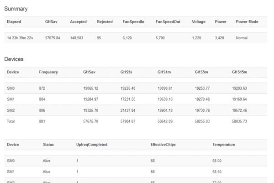This screenshot has height=183, width=274.
Task: Click summary GHSav value 57675.84
Action: click(53, 38)
